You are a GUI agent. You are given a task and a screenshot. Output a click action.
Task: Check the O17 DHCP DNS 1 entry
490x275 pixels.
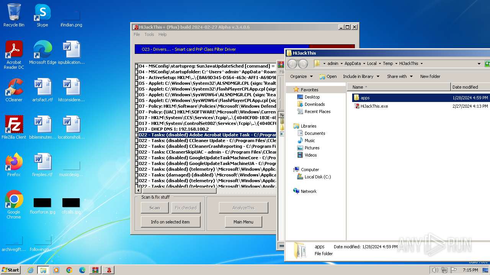tap(137, 129)
